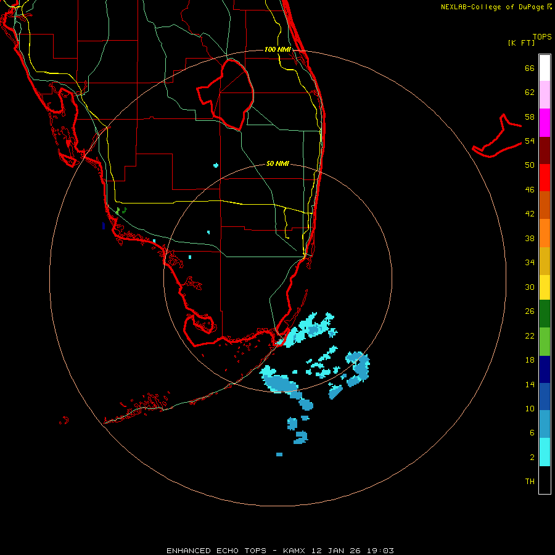The height and width of the screenshot is (555, 555).
Task: Click the dark red 50-54 kft swatch
Action: [545, 150]
